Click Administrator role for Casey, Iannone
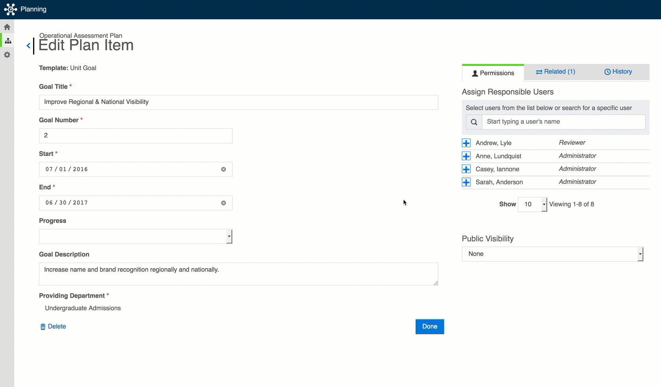Viewport: 661px width, 387px height. [577, 169]
